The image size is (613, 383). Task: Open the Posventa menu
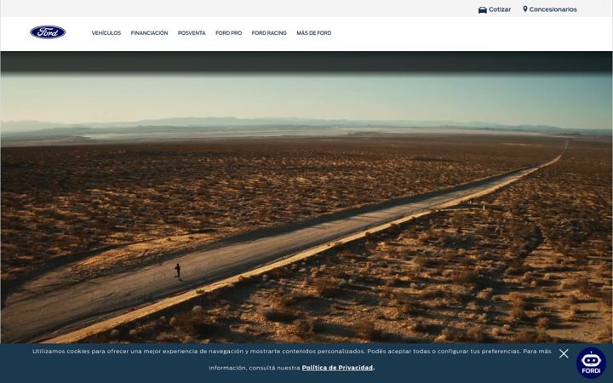pos(192,33)
